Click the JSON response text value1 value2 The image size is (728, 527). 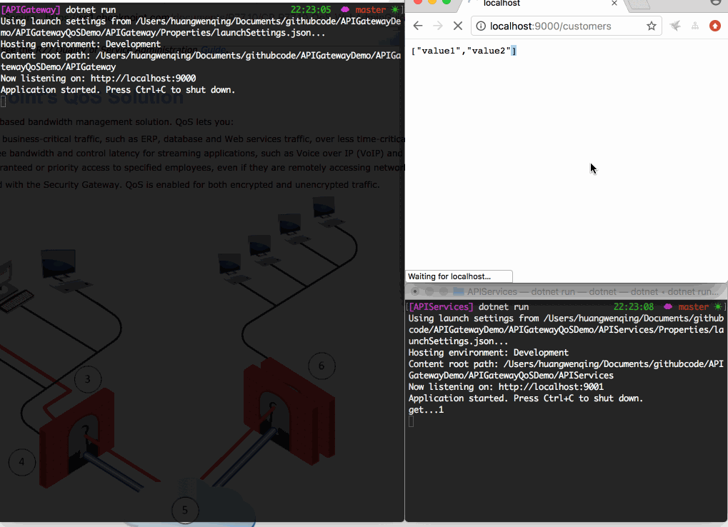(464, 51)
